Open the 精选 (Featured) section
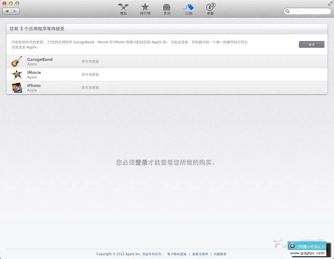Image resolution: width=334 pixels, height=259 pixels. (123, 9)
